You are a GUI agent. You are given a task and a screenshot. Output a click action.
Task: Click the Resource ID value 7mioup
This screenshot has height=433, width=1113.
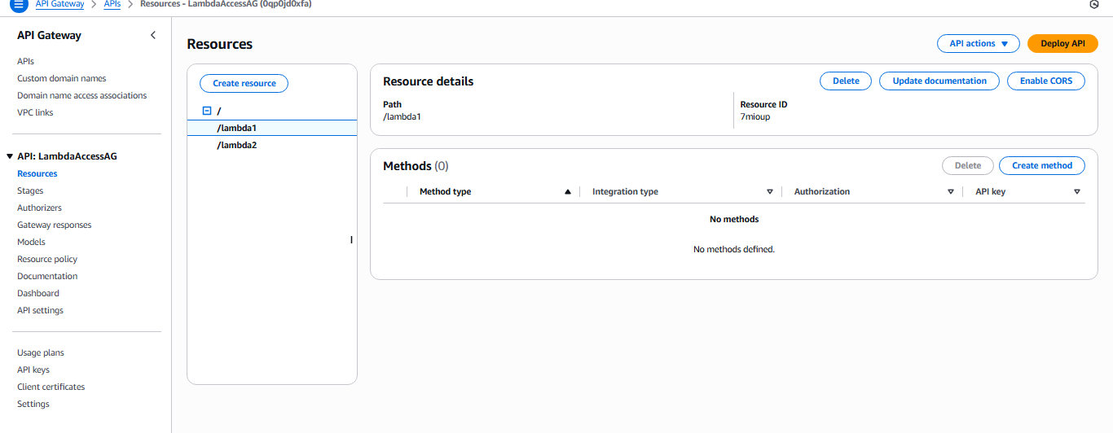coord(755,116)
